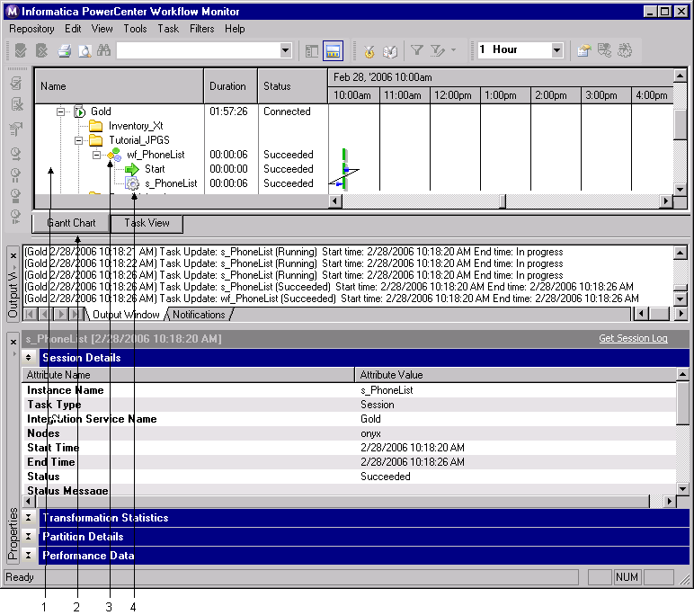Open the Filters menu

click(202, 29)
